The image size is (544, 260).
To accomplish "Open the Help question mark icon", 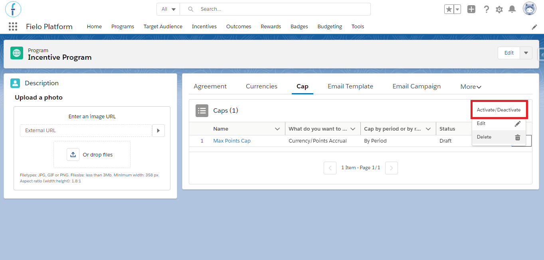I will coord(486,9).
